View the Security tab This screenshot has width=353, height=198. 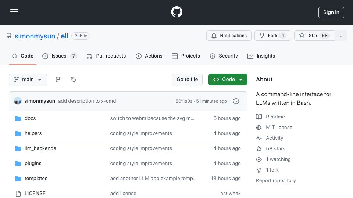pyautogui.click(x=224, y=56)
